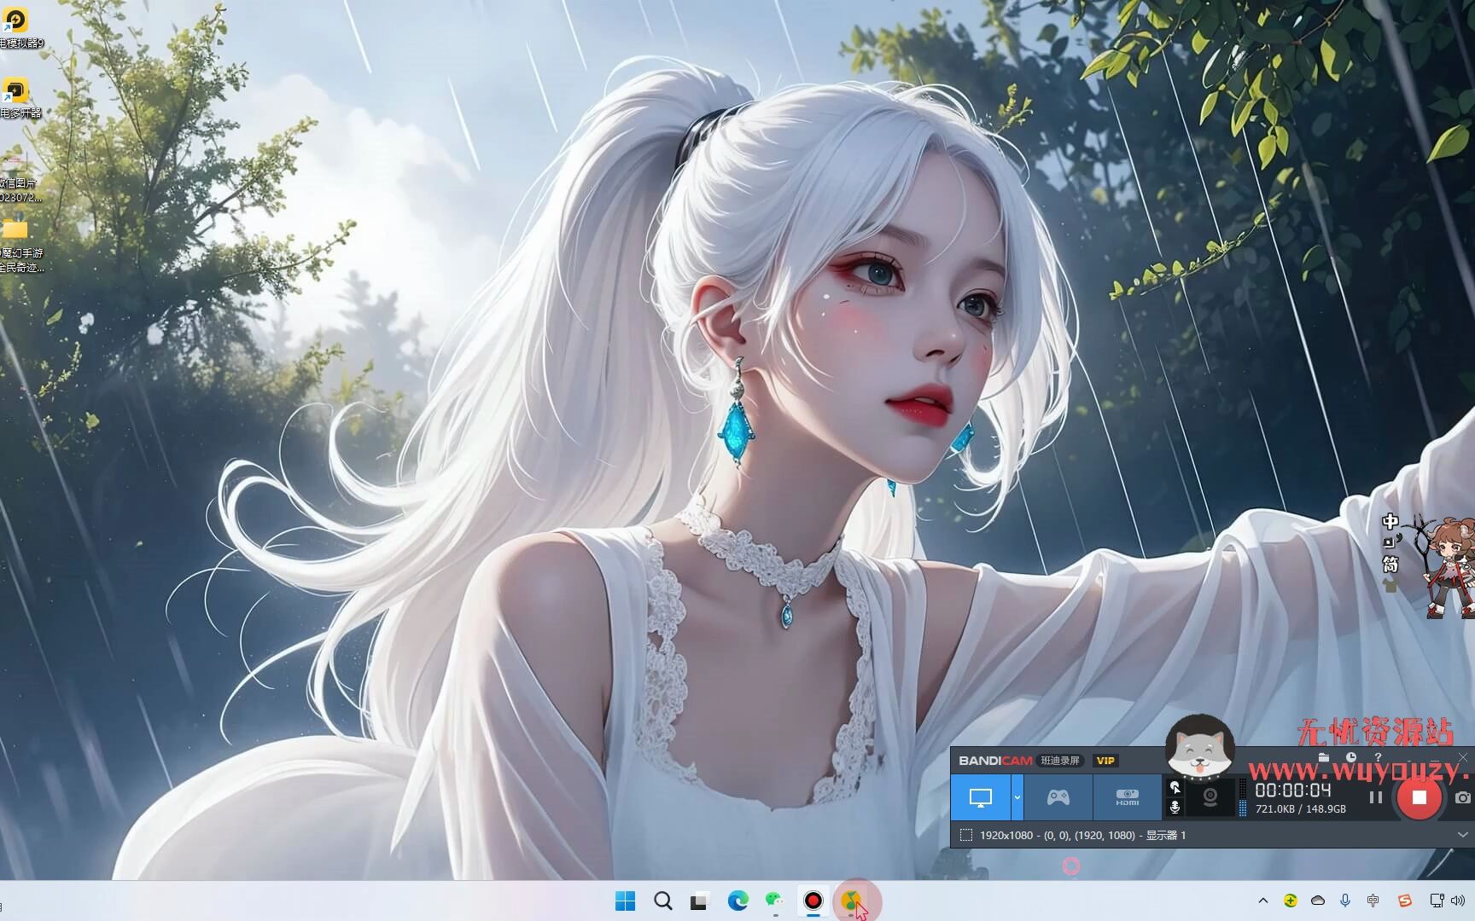The width and height of the screenshot is (1475, 921).
Task: Click the cloud icon in system tray
Action: click(x=1318, y=901)
